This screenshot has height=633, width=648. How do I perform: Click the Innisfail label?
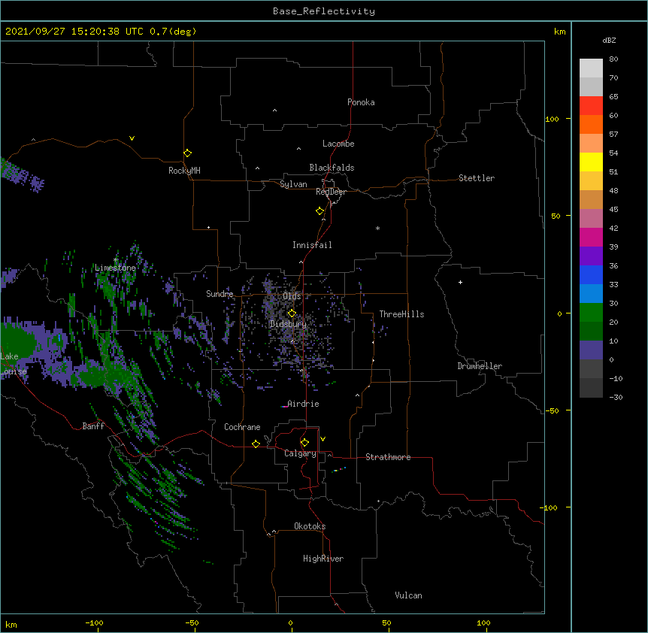312,245
